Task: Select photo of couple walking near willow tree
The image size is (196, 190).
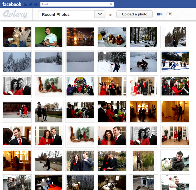Action: pyautogui.click(x=49, y=111)
